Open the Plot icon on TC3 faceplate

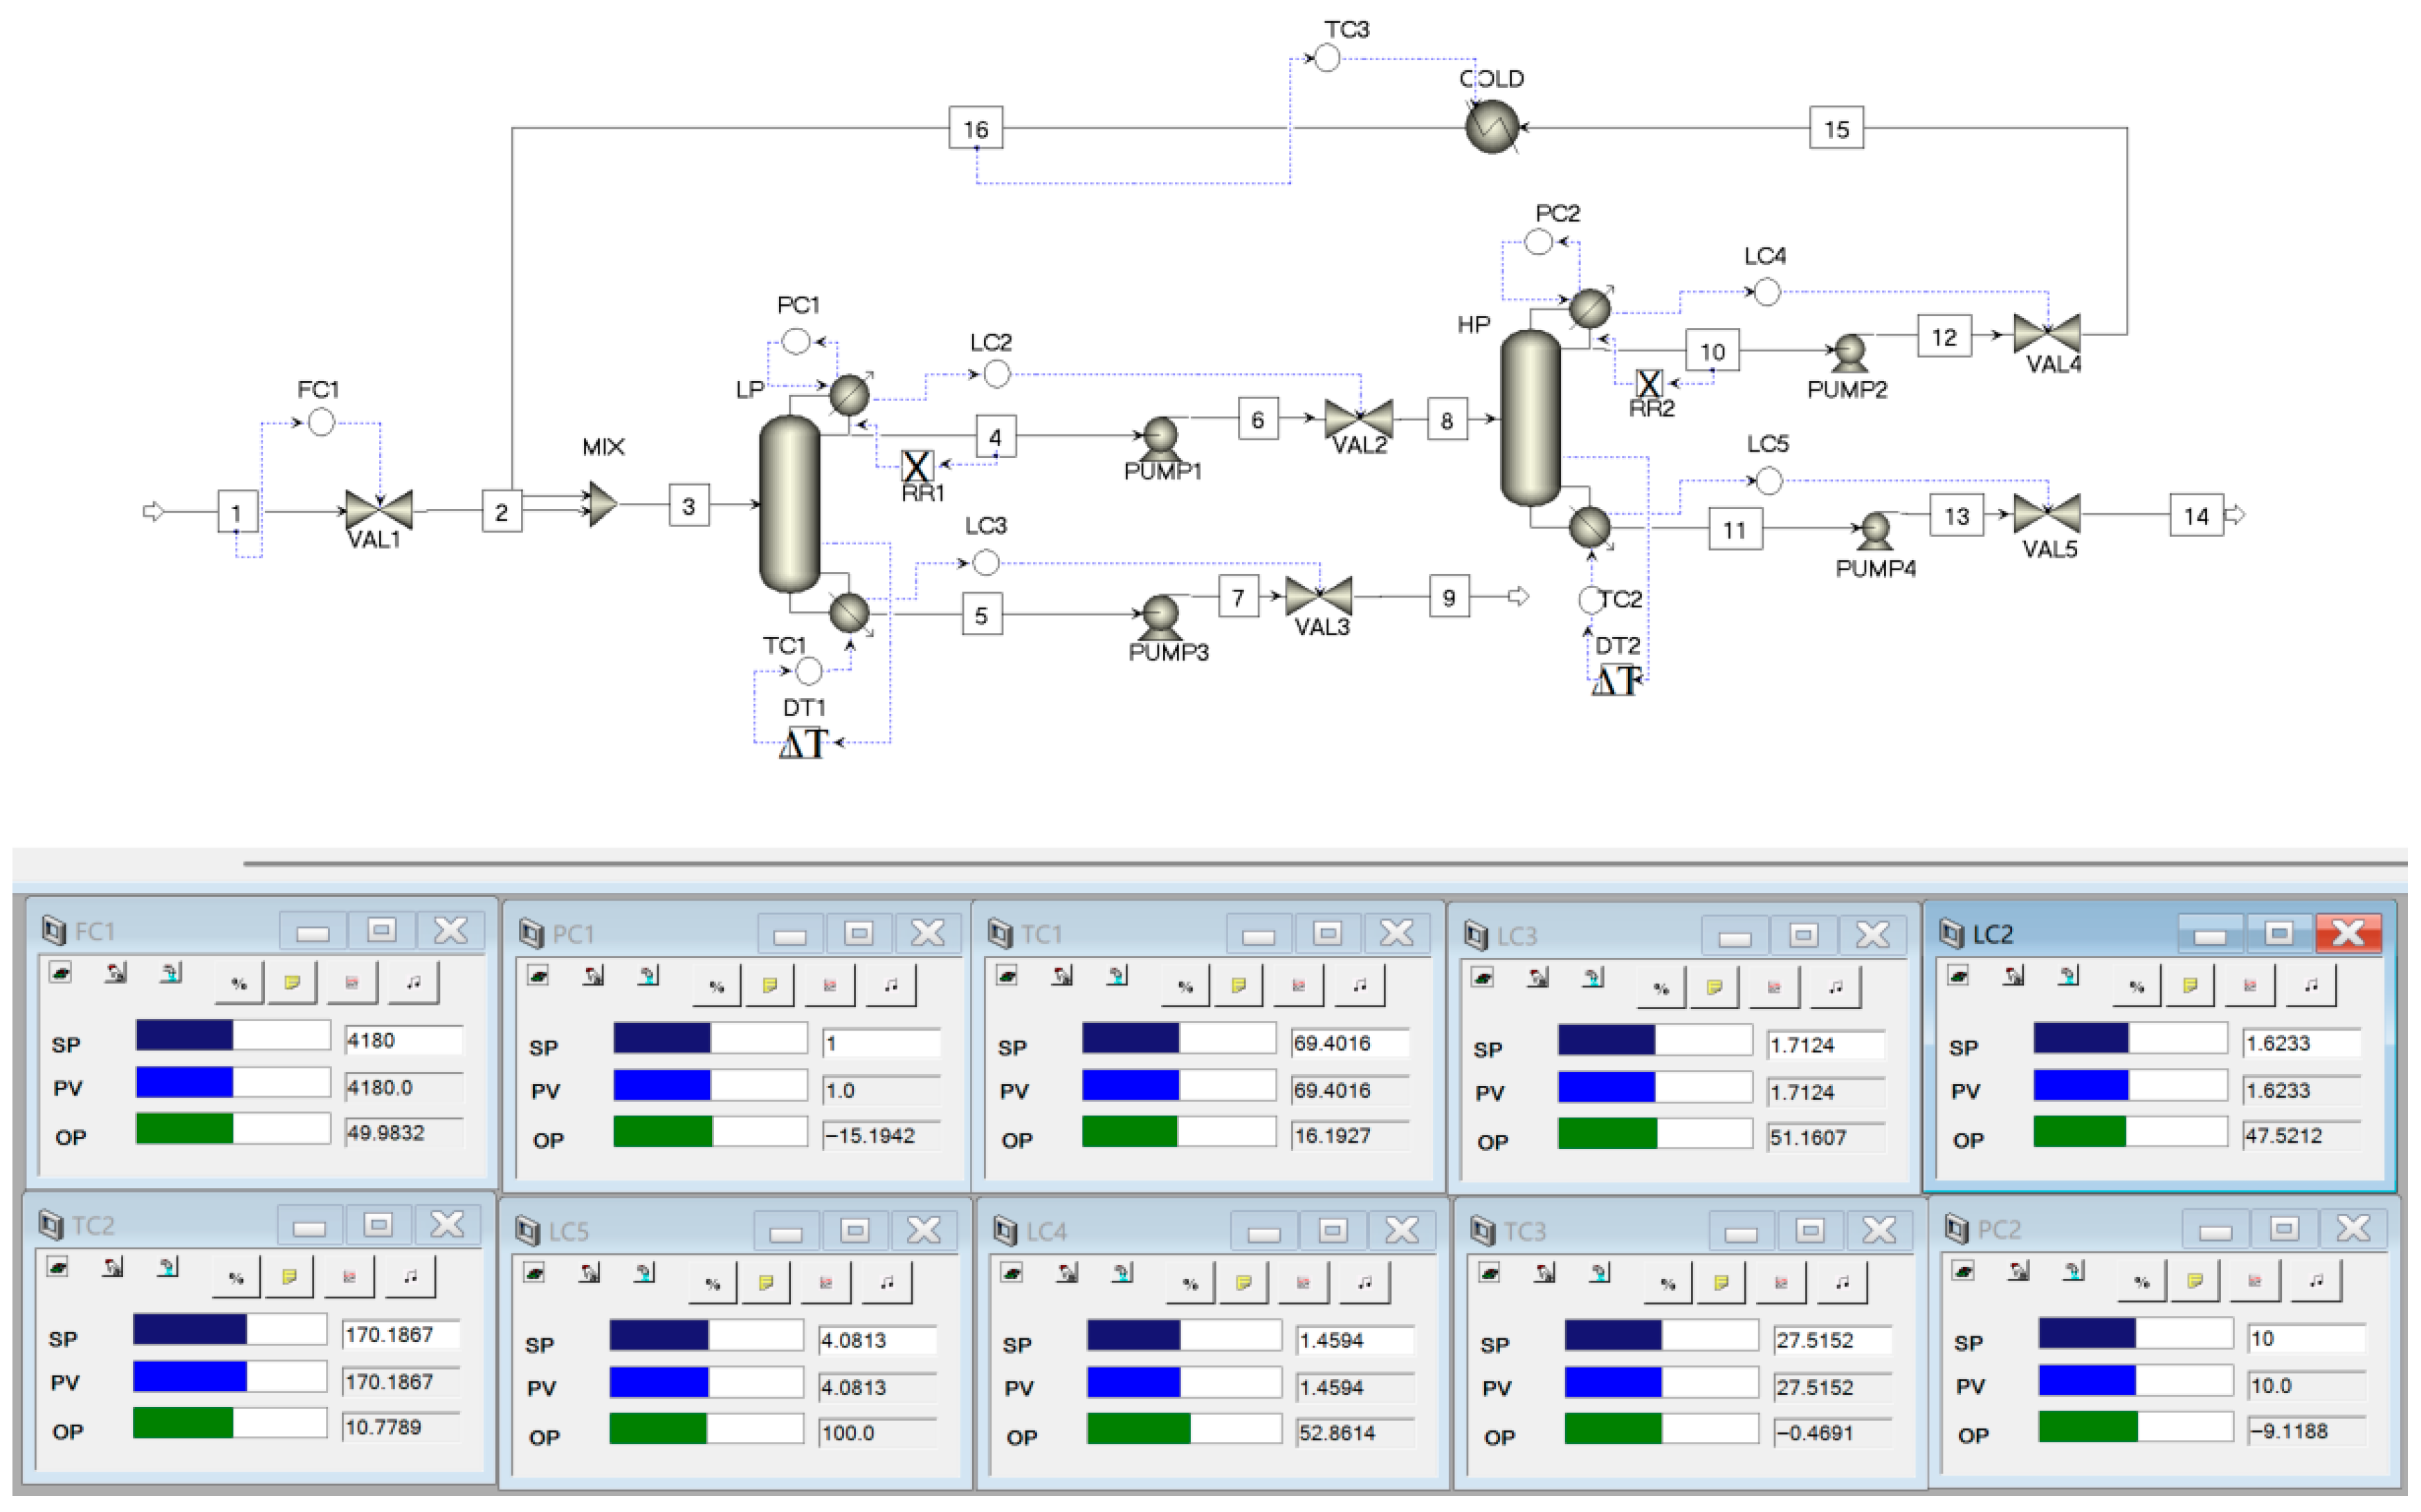[1781, 1282]
